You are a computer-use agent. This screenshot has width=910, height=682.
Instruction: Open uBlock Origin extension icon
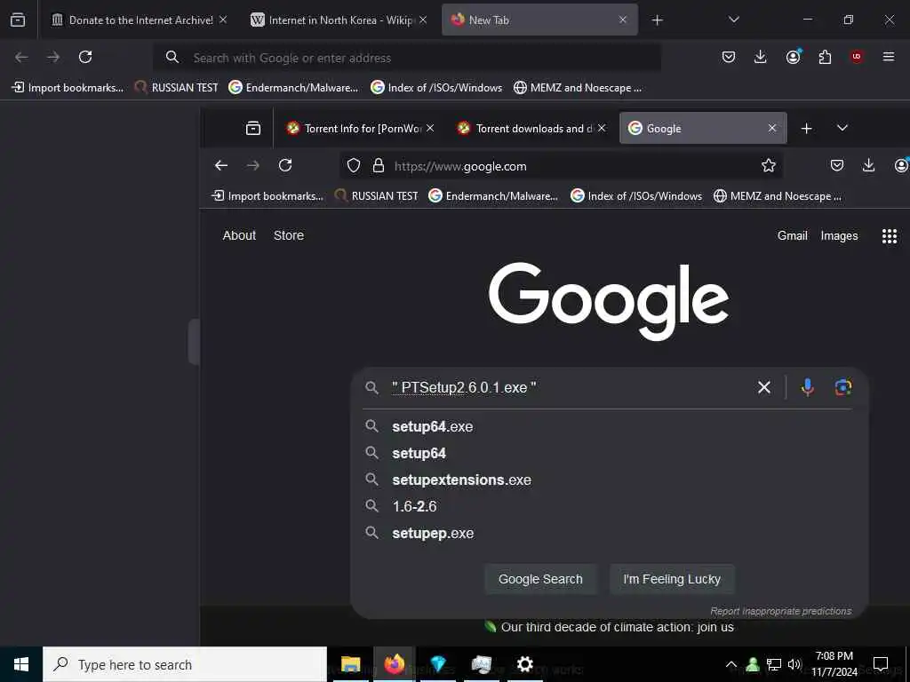[x=857, y=57]
